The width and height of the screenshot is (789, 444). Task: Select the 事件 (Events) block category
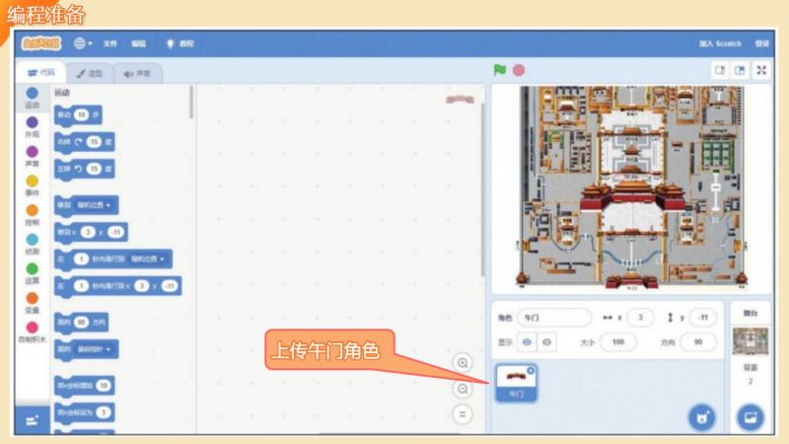pos(33,185)
